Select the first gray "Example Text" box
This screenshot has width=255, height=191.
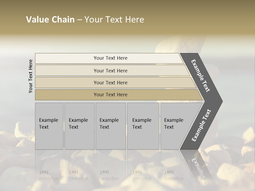click(49, 126)
